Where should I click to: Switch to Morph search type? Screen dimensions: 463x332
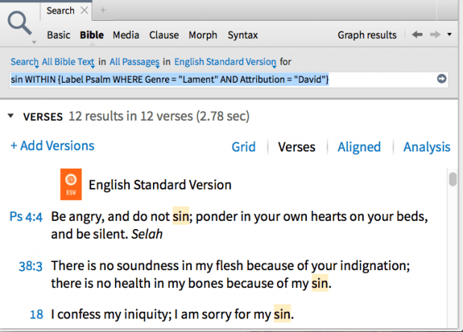(203, 35)
